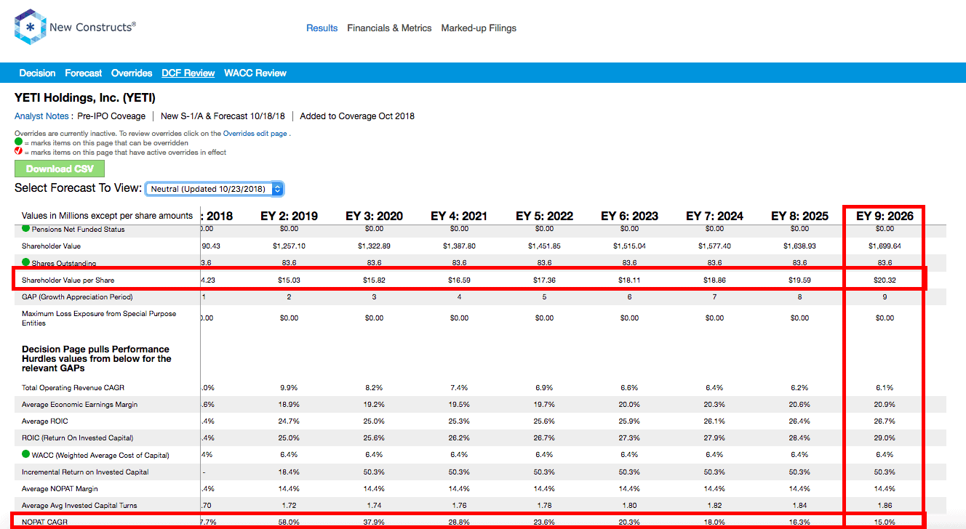Click the Overrides edit page link

[255, 134]
